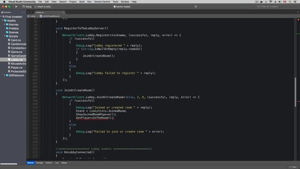Click the Solution pad header icon
Image resolution: width=300 pixels, height=169 pixels.
click(2, 12)
